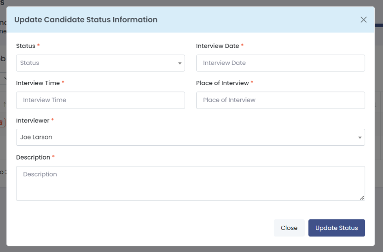This screenshot has height=252, width=383.
Task: Expand the Interviewer dropdown showing Joe Larson
Action: (190, 137)
